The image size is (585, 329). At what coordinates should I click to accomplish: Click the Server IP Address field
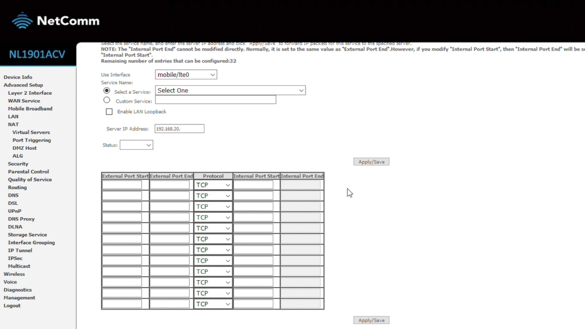point(179,129)
